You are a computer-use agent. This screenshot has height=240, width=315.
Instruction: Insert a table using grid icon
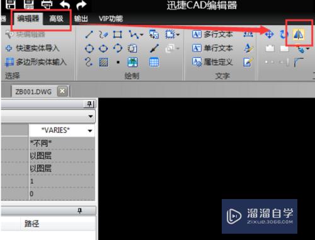click(x=154, y=62)
